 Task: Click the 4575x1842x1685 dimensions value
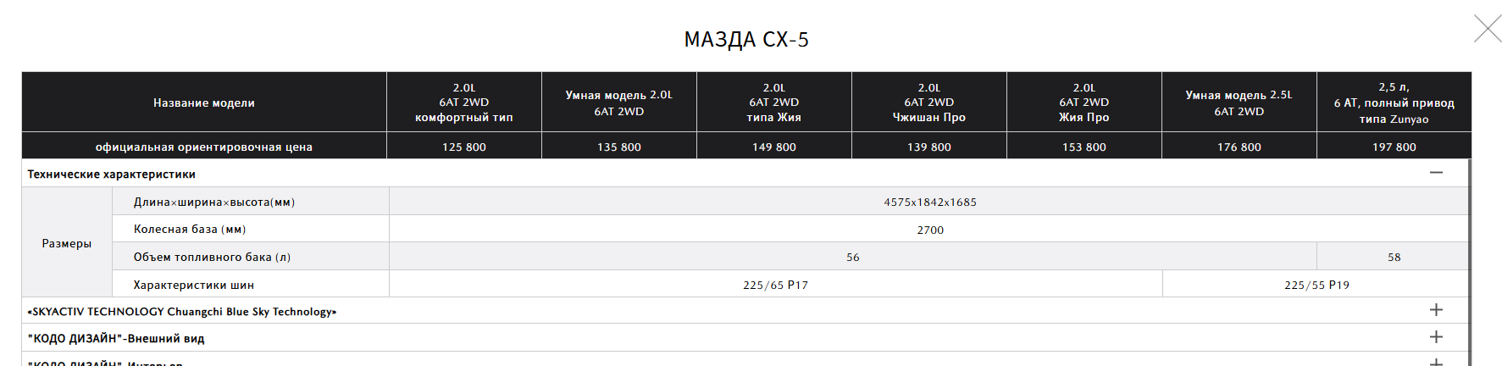(x=929, y=202)
